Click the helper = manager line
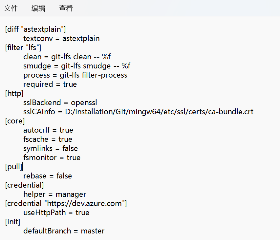This screenshot has width=280, height=240. 55,194
